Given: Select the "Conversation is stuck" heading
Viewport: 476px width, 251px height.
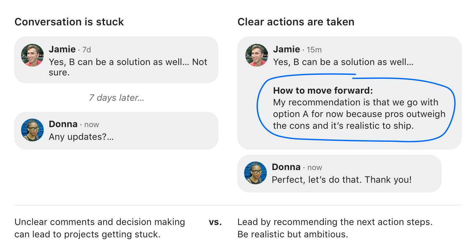Looking at the screenshot, I should (x=69, y=22).
